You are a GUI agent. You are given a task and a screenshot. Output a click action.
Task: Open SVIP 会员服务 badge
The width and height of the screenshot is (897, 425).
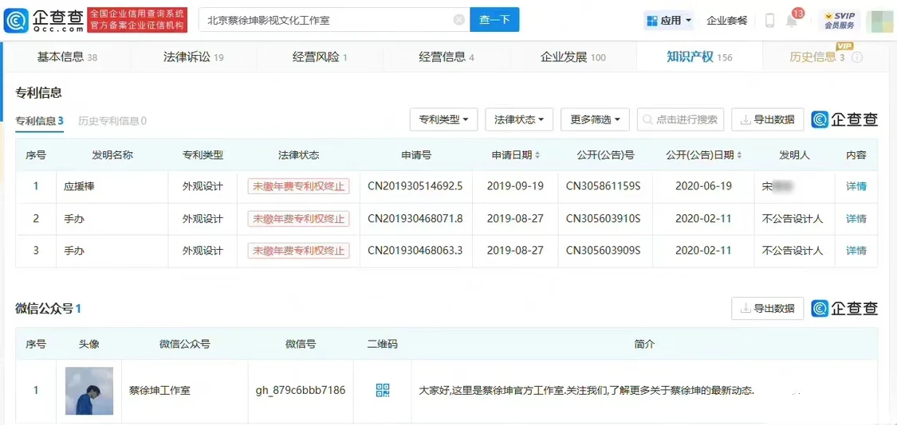840,21
